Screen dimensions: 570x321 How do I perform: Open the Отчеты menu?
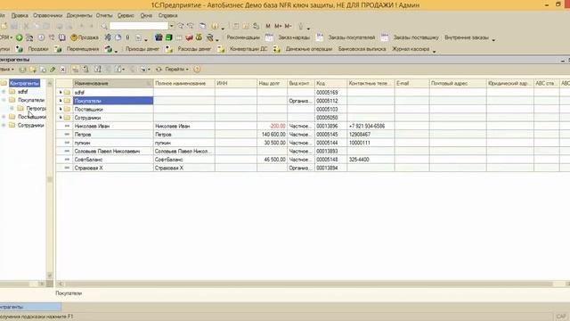click(x=104, y=16)
